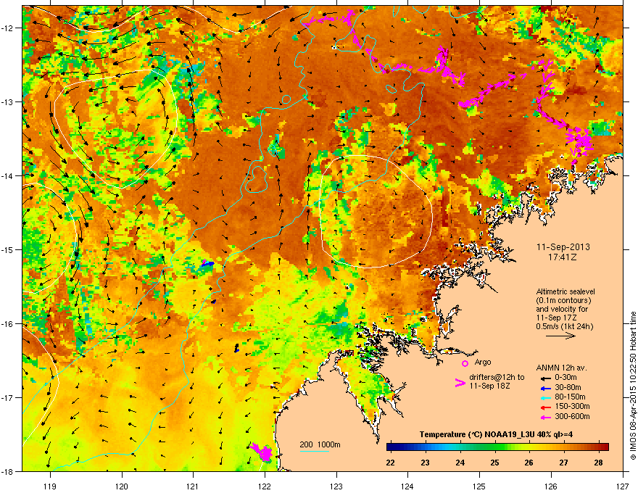Viewport: 638px width, 493px height.
Task: Click the longitude axis label '119'
Action: pos(51,486)
